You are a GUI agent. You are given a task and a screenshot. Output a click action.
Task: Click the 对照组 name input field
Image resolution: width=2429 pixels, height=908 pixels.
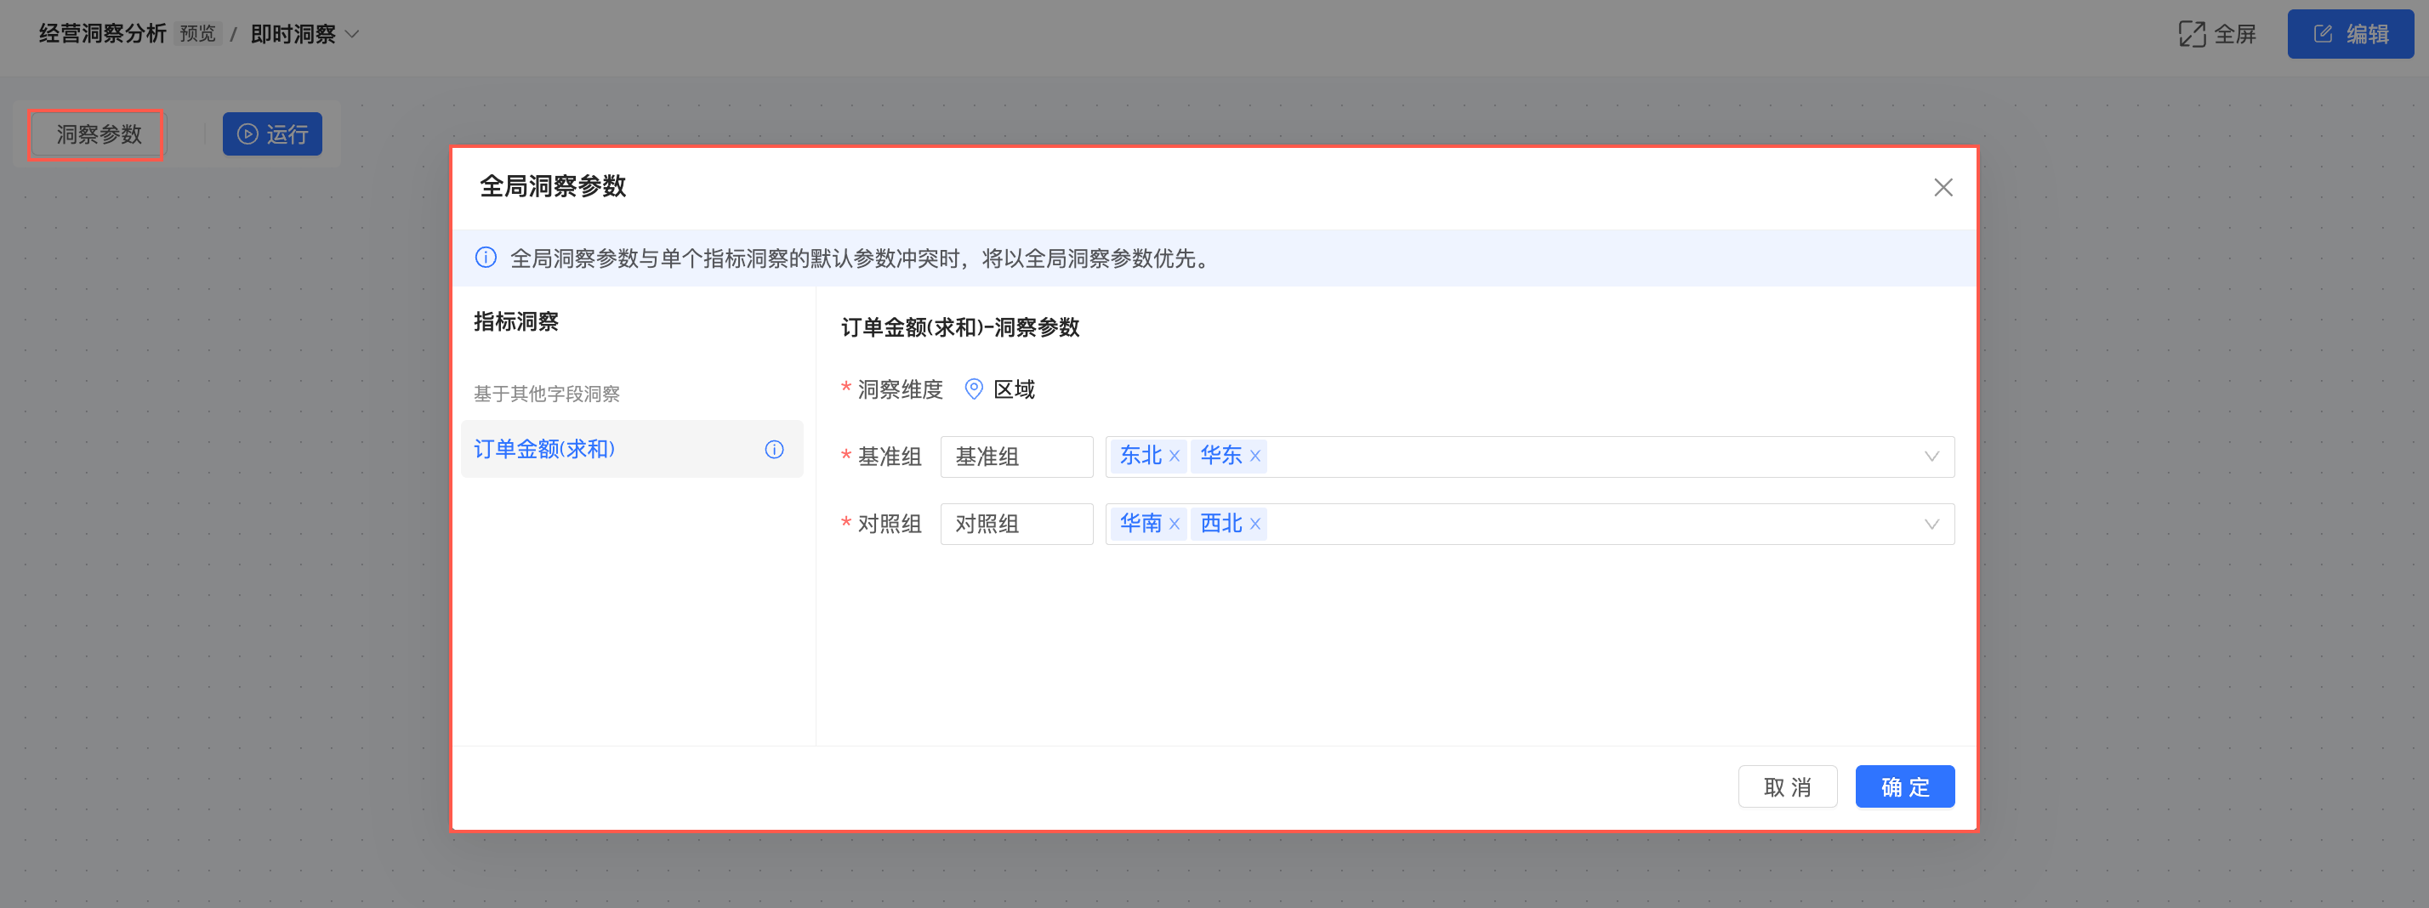(x=1016, y=525)
